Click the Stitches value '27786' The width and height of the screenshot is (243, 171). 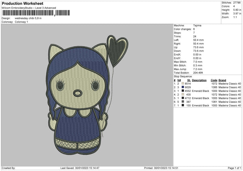tap(237, 3)
